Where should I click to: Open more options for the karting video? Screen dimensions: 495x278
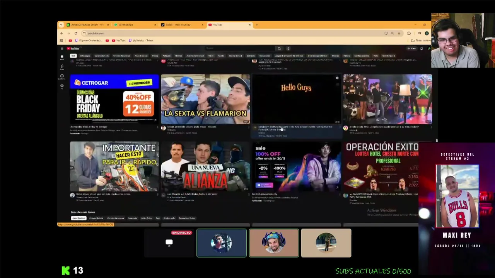tap(158, 194)
